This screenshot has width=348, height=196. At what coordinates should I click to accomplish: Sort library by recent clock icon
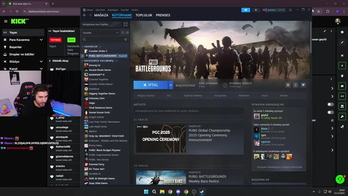click(123, 33)
